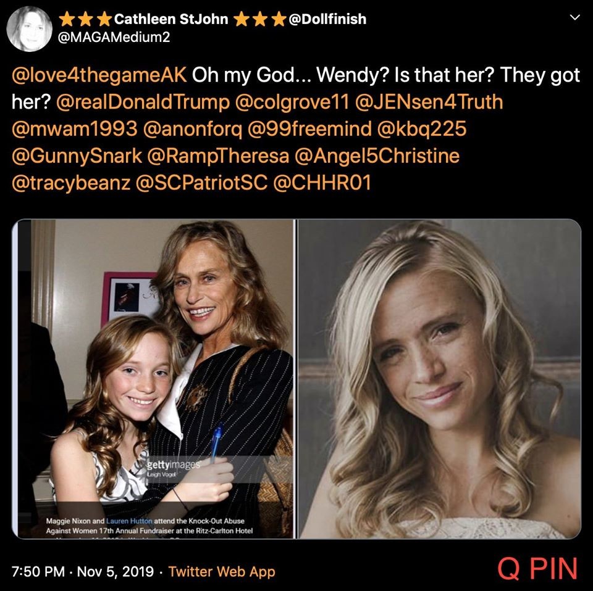Click the @Angel5Christine mention

[379, 155]
